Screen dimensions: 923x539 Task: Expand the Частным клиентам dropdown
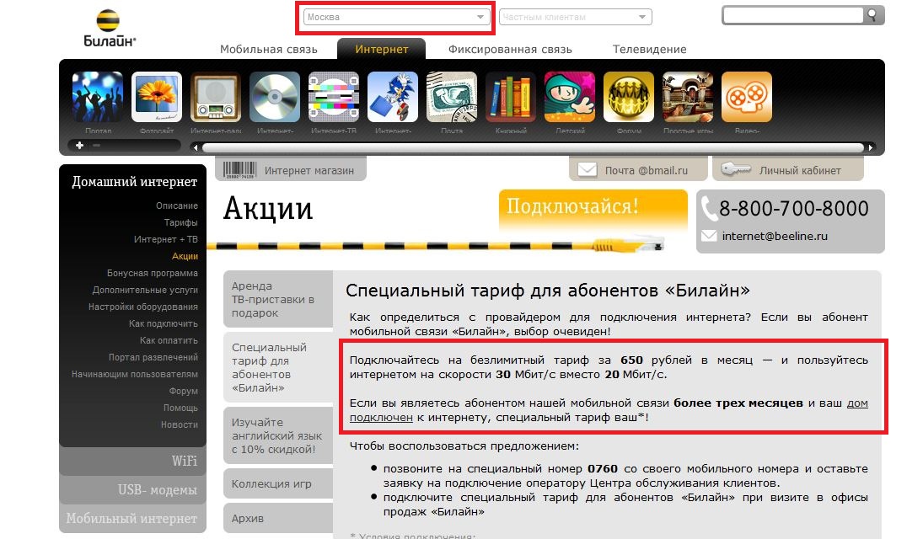click(x=575, y=17)
